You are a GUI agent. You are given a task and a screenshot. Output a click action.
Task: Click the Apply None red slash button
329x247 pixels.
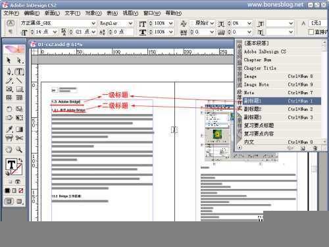[x=21, y=190]
